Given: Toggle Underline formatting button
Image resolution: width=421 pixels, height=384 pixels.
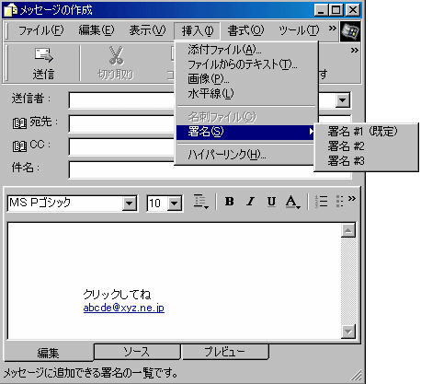Looking at the screenshot, I should point(271,202).
